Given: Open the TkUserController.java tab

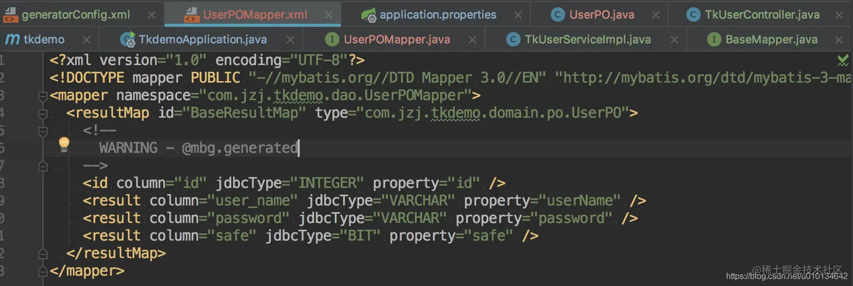Looking at the screenshot, I should tap(762, 15).
